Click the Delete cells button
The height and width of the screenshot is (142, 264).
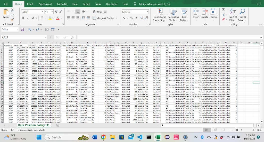point(205,15)
